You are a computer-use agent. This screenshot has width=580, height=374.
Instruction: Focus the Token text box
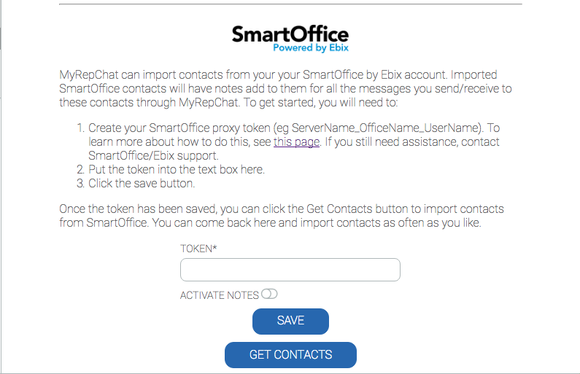(x=290, y=270)
